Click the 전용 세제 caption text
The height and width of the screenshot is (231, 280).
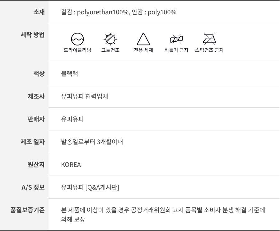[143, 50]
